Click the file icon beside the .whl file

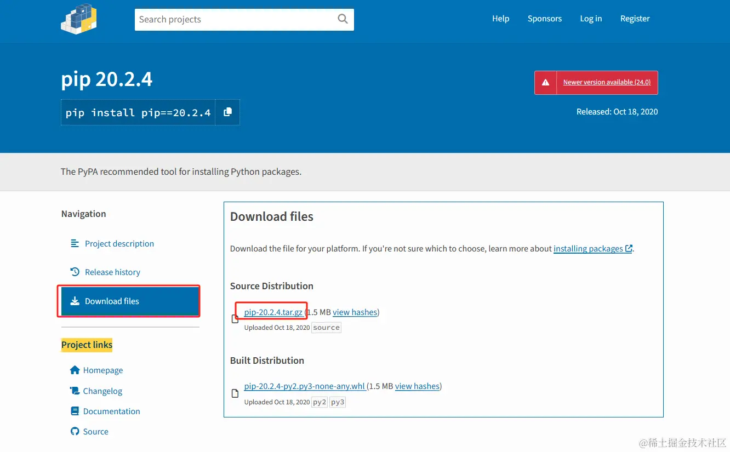(x=235, y=393)
